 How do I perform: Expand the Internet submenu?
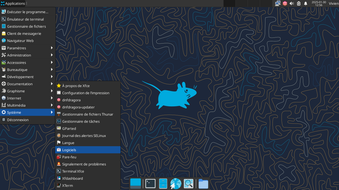[28, 98]
